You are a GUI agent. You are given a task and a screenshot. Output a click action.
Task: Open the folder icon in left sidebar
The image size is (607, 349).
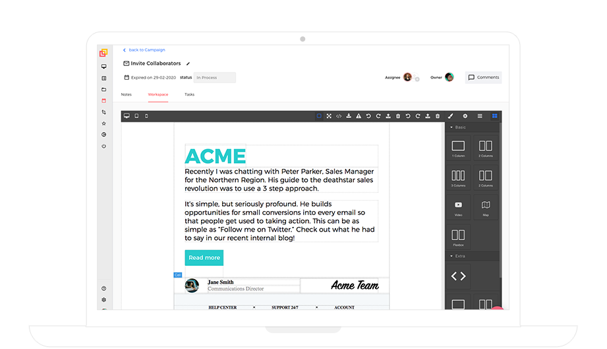click(x=103, y=90)
